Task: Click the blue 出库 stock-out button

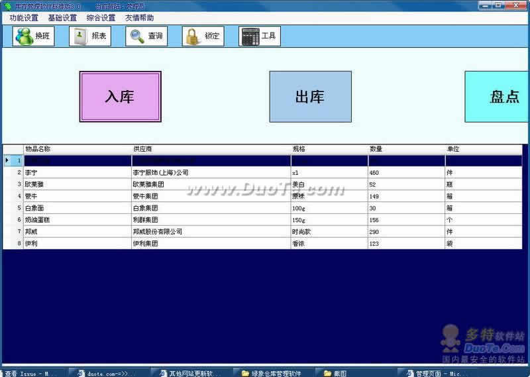Action: tap(310, 97)
